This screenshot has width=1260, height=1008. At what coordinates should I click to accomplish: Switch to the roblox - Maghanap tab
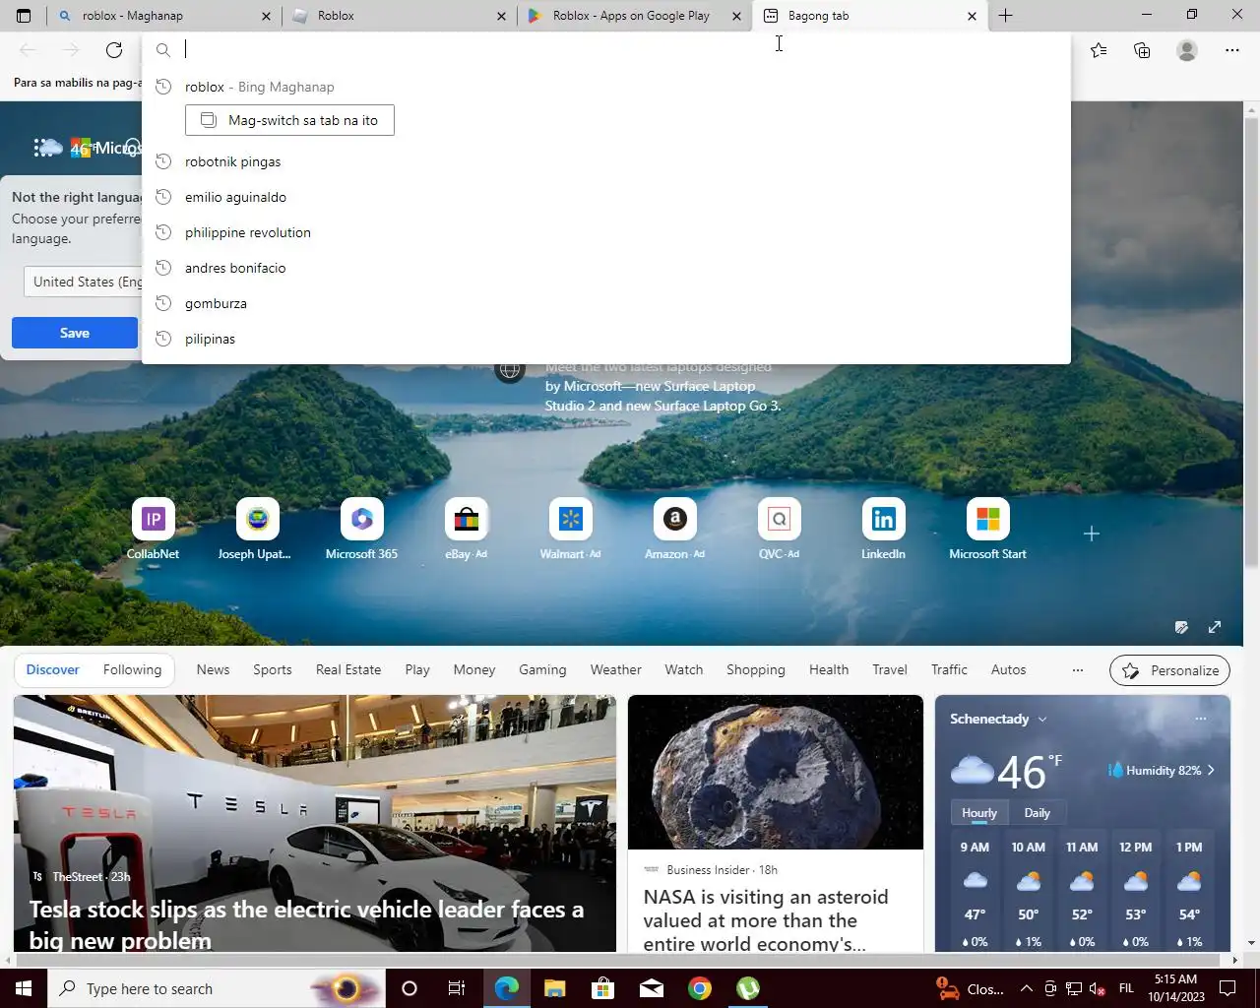tap(162, 16)
